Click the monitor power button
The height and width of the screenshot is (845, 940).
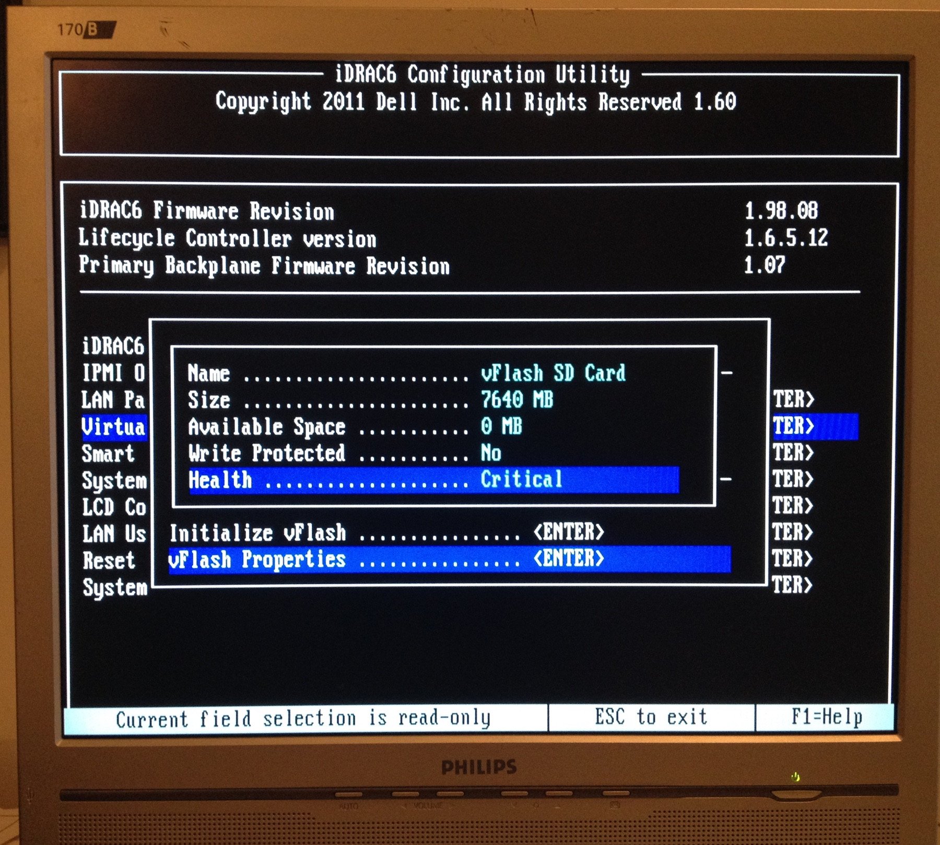796,795
